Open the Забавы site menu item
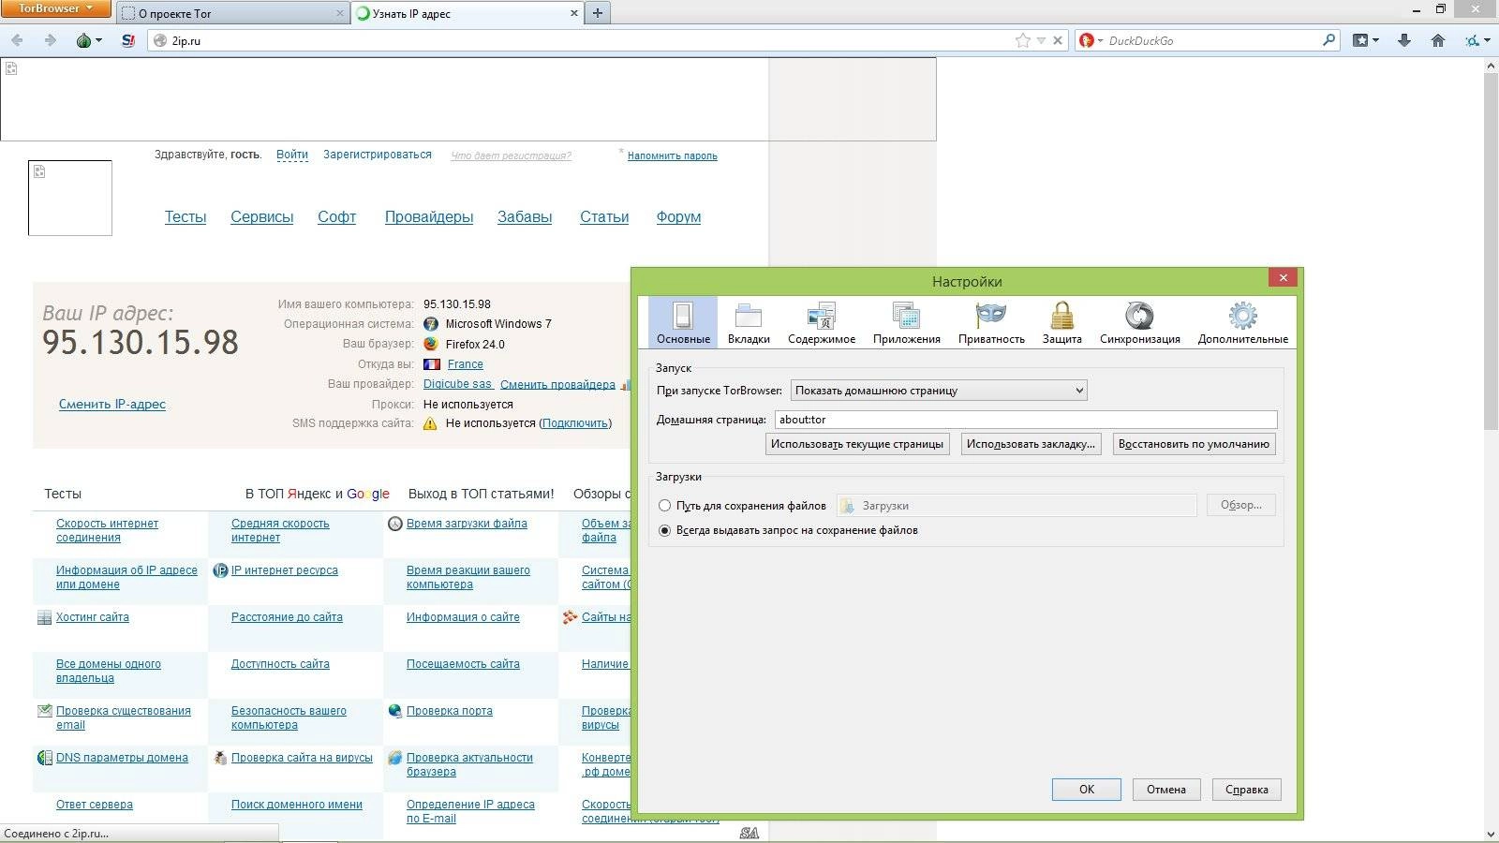1499x843 pixels. tap(525, 216)
